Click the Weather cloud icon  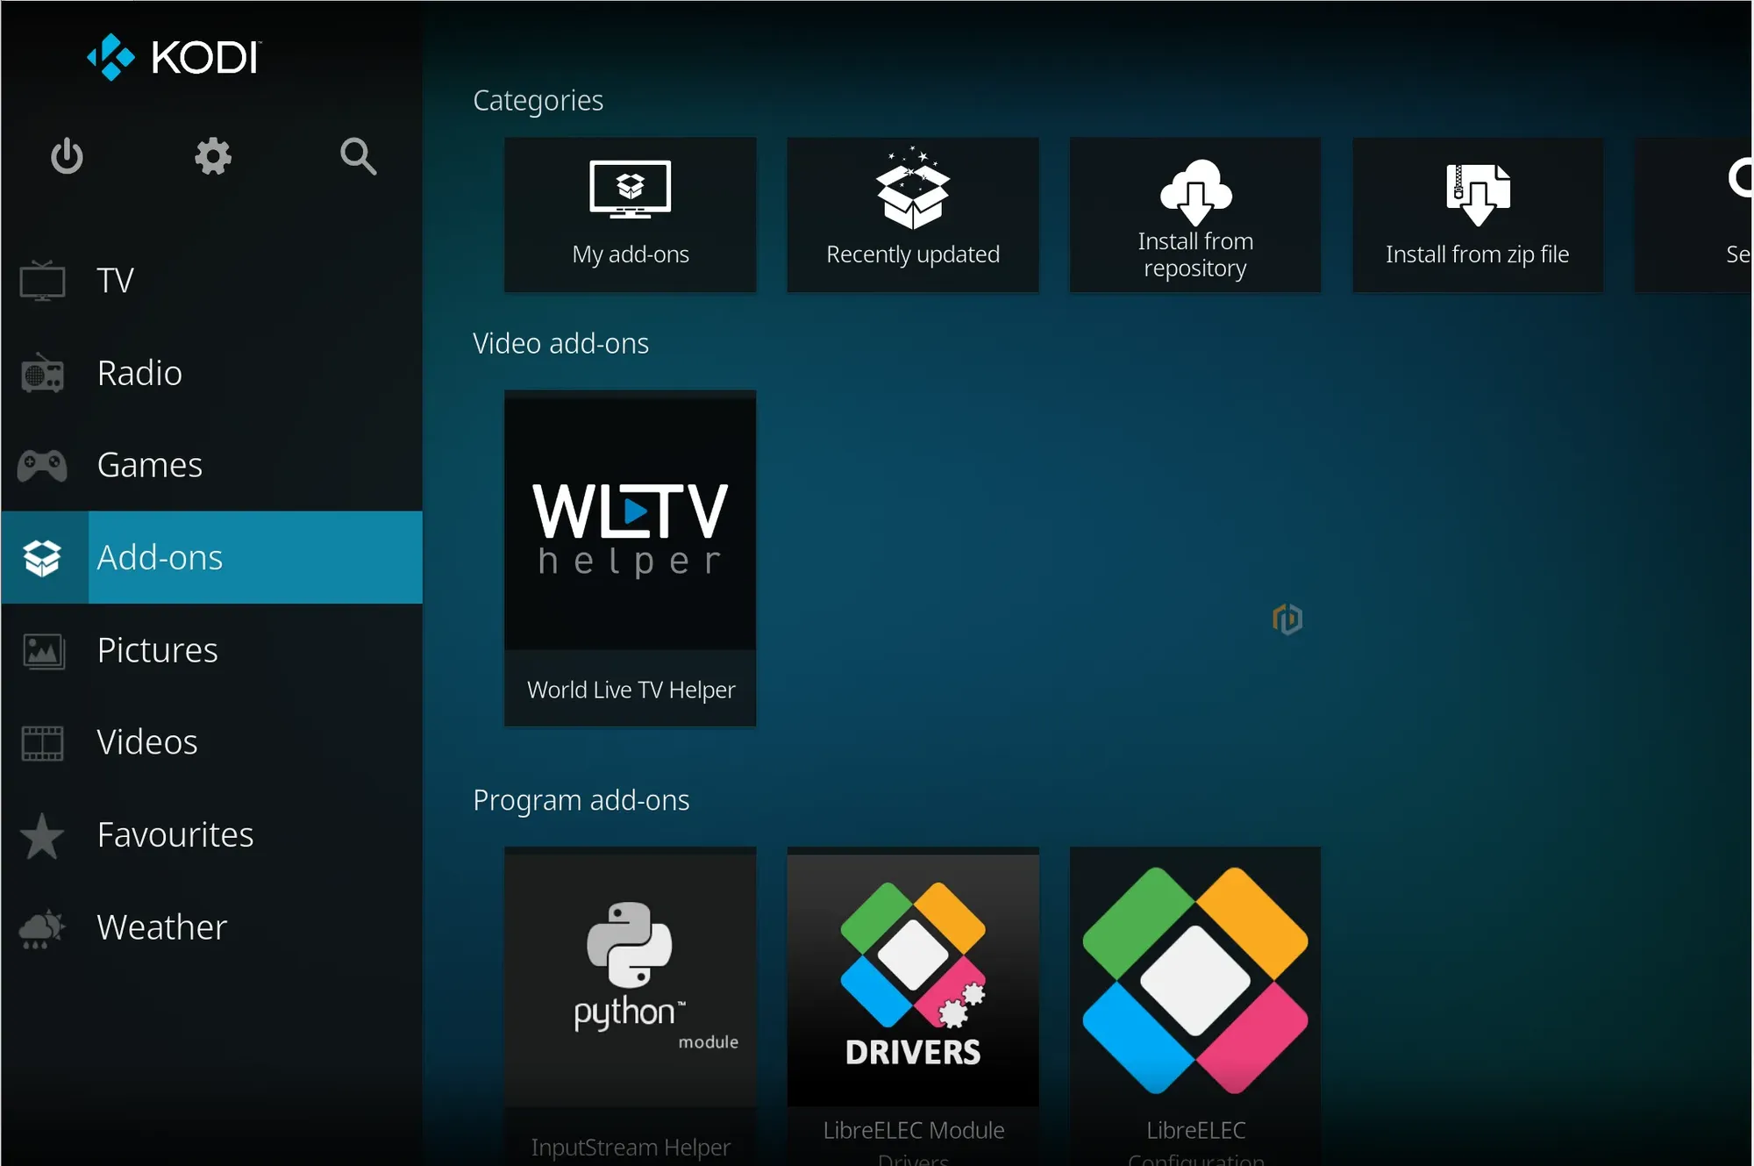click(x=42, y=929)
